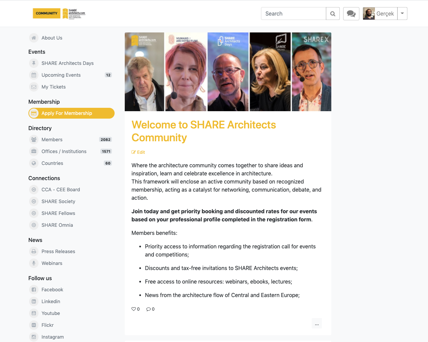Open the post options ellipsis menu
This screenshot has height=342, width=428.
[x=317, y=323]
